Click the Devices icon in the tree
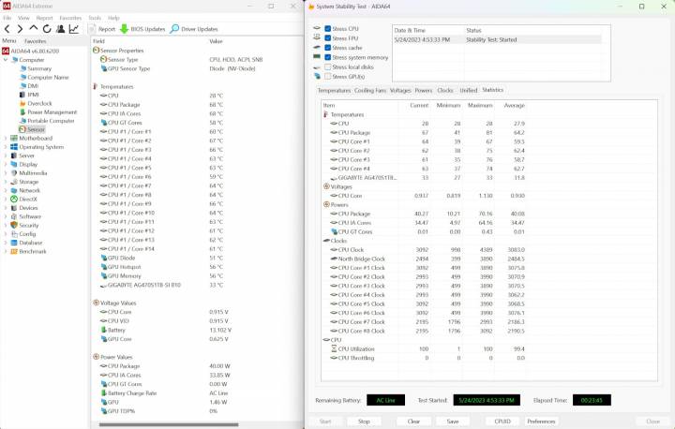The width and height of the screenshot is (675, 429). [14, 208]
